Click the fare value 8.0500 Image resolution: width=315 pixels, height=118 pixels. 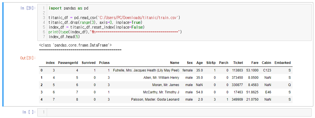click(253, 78)
